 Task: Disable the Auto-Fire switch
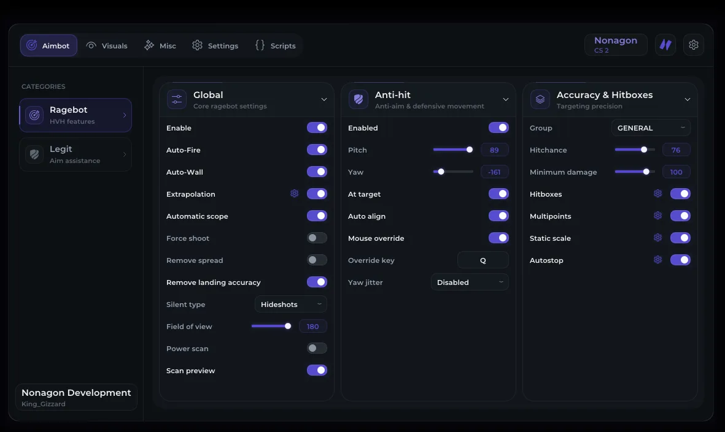click(317, 150)
